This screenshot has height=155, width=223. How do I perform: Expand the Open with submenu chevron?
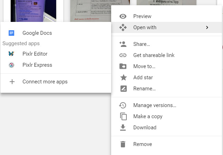tap(207, 27)
